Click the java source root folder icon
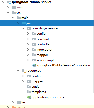 (x=24, y=23)
